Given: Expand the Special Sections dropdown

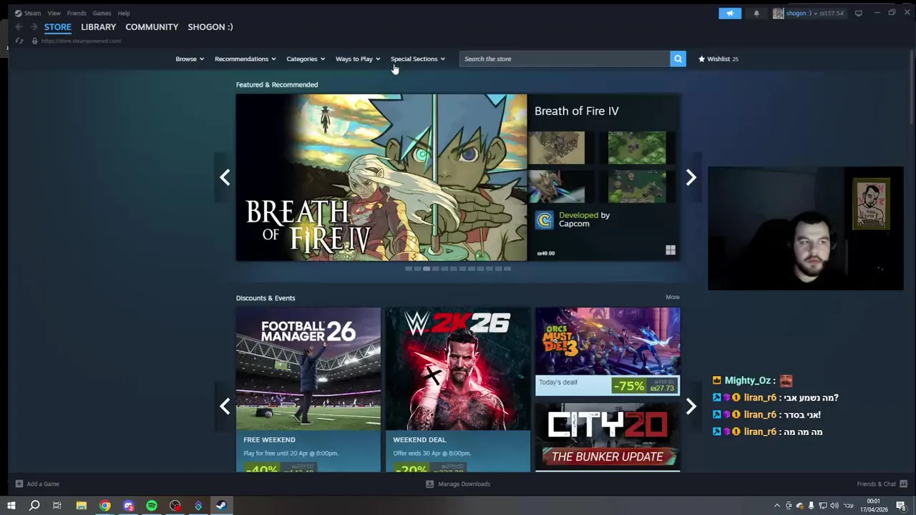Looking at the screenshot, I should click(418, 59).
